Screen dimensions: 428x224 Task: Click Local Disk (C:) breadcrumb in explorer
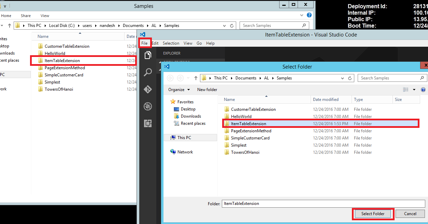coord(61,26)
